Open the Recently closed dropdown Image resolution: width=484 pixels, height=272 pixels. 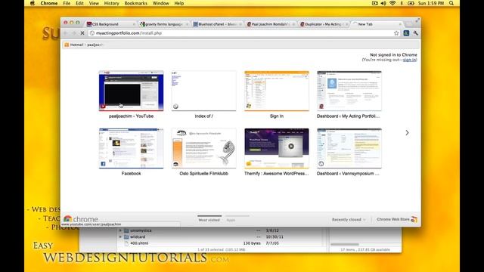[x=349, y=220]
